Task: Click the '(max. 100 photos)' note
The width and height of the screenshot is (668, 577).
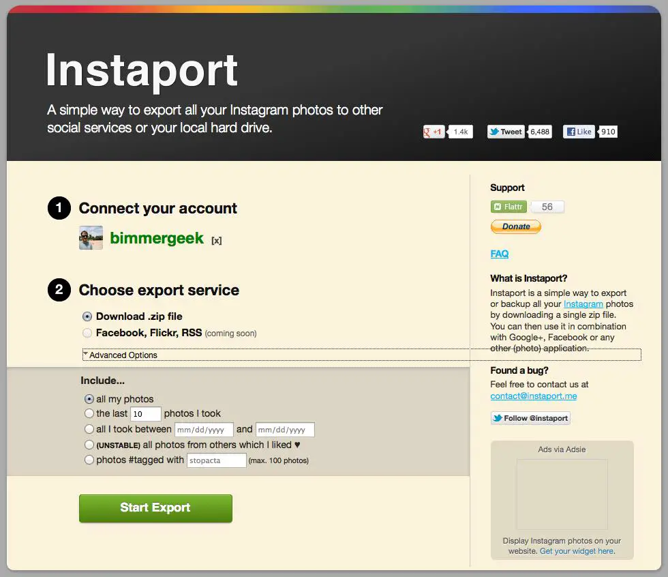Action: 279,460
